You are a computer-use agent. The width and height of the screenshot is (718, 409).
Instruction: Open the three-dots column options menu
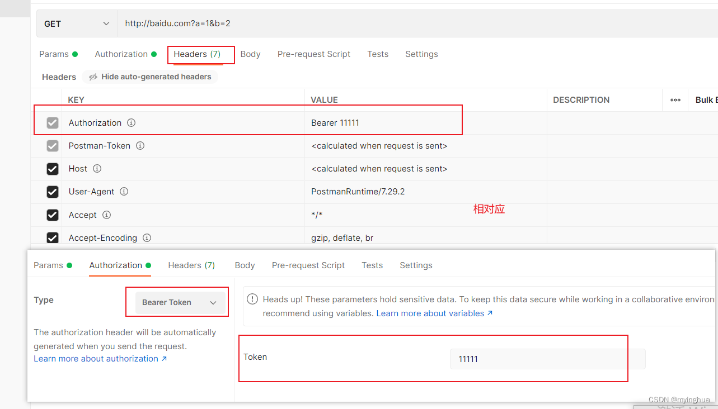(x=675, y=99)
